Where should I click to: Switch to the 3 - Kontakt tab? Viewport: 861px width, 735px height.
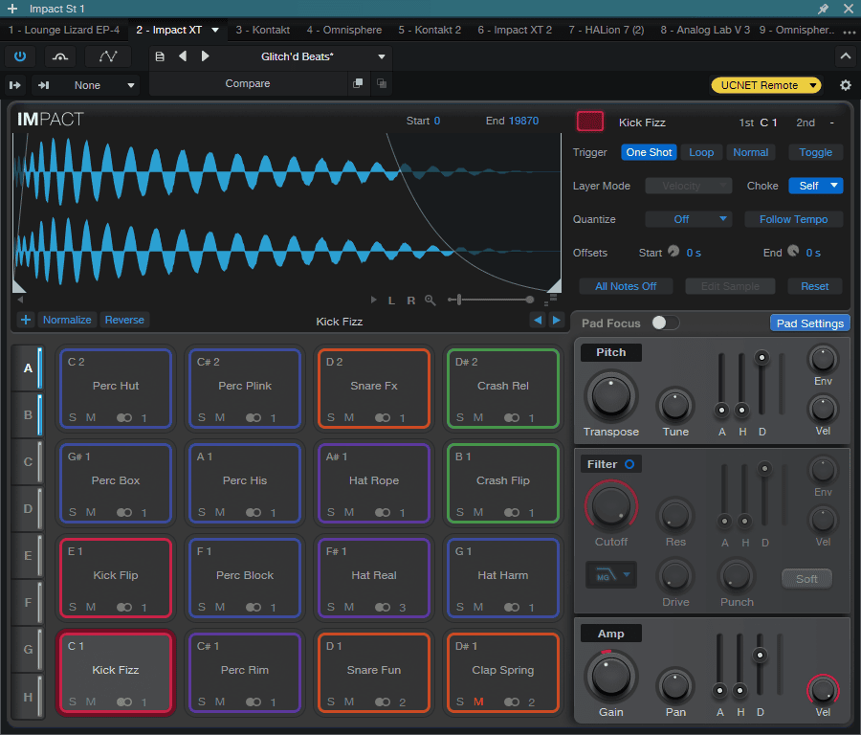click(x=262, y=30)
